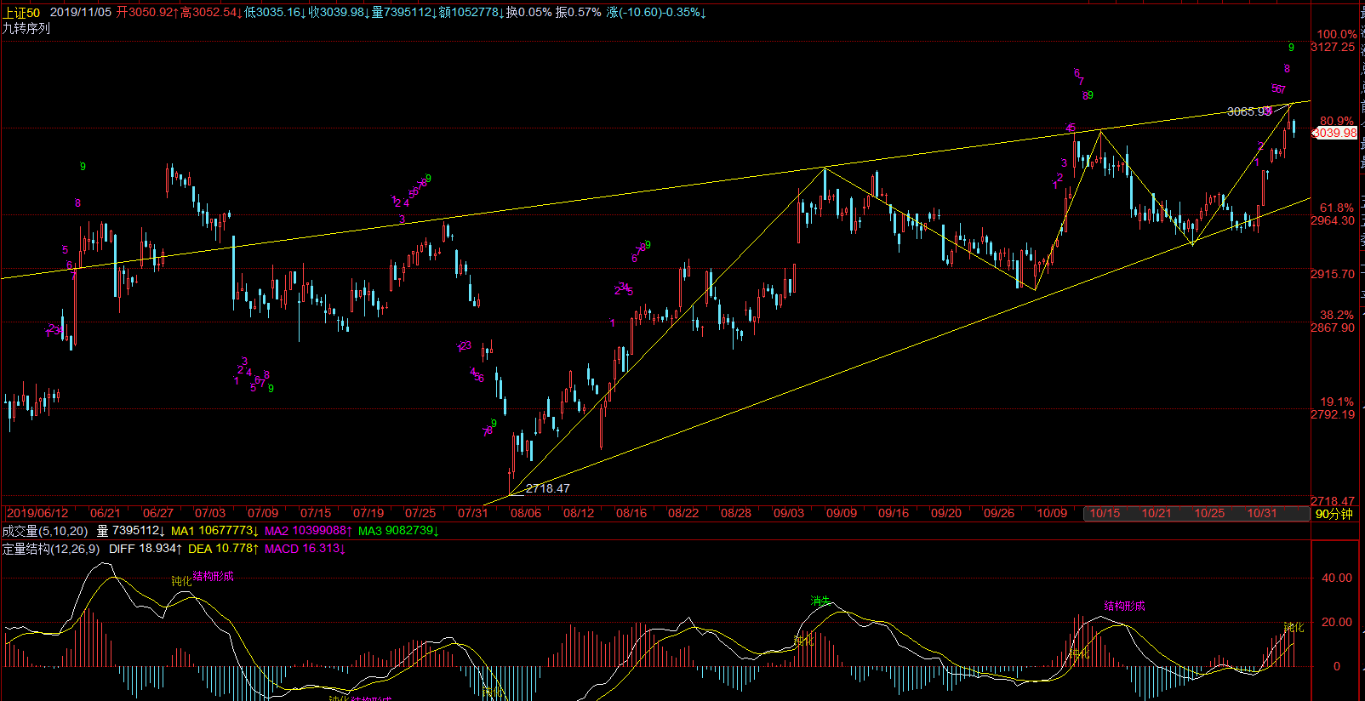Click the highlighted 10/25 date on axis
Image resolution: width=1365 pixels, height=701 pixels.
(x=1209, y=513)
